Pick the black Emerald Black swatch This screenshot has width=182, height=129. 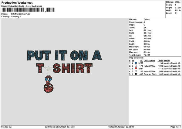click(x=136, y=74)
